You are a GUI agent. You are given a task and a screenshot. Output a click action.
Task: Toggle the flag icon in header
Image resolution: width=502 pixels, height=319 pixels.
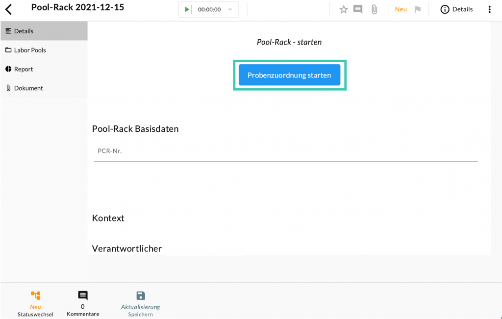(x=418, y=9)
